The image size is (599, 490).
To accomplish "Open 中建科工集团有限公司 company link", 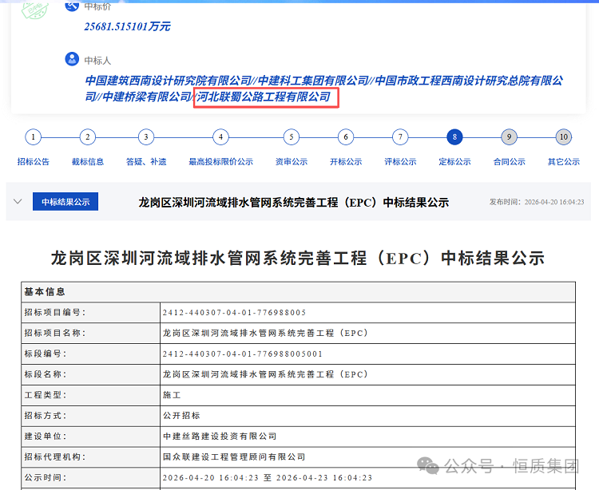I will tap(313, 81).
